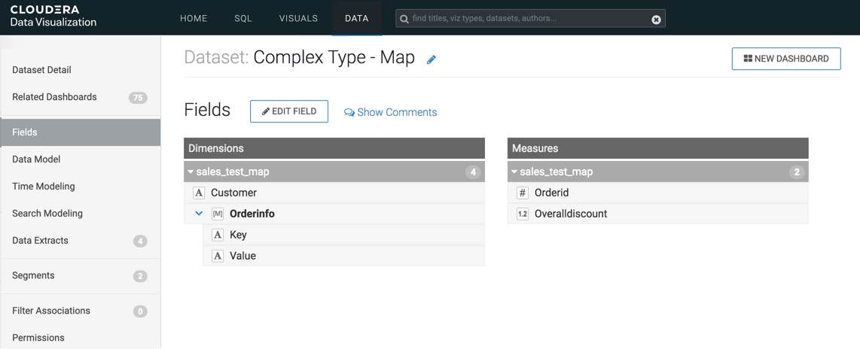Open Data Extracts in the sidebar
The image size is (860, 349).
click(41, 241)
